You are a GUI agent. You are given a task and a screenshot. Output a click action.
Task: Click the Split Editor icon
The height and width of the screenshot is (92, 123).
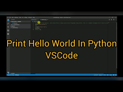click(114, 20)
